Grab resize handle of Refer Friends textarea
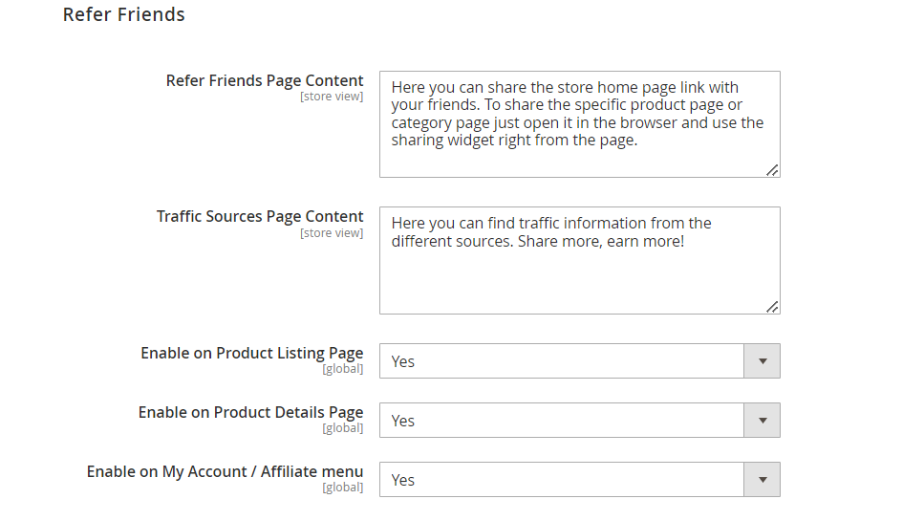Screen dimensions: 924x521 772,170
